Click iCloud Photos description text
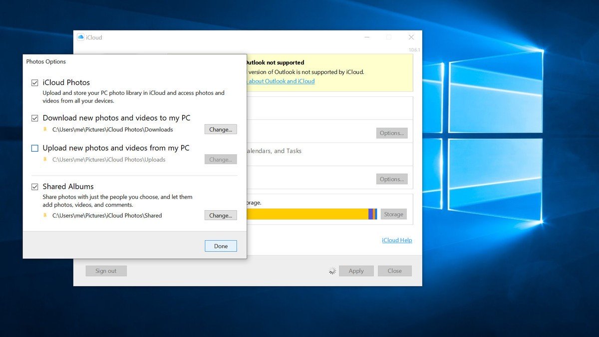This screenshot has height=337, width=599. tap(133, 97)
